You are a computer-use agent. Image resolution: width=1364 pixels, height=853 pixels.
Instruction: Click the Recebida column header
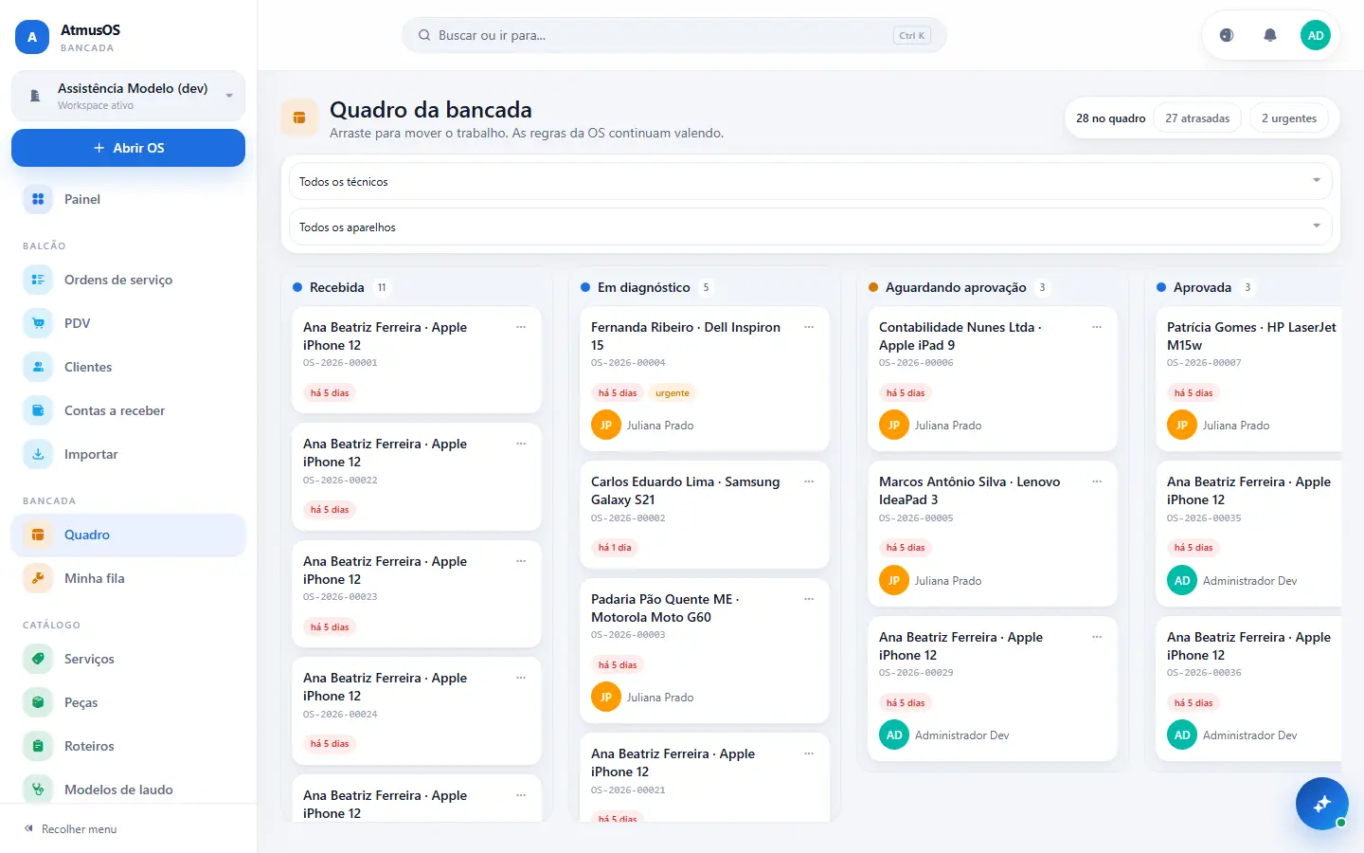[336, 287]
